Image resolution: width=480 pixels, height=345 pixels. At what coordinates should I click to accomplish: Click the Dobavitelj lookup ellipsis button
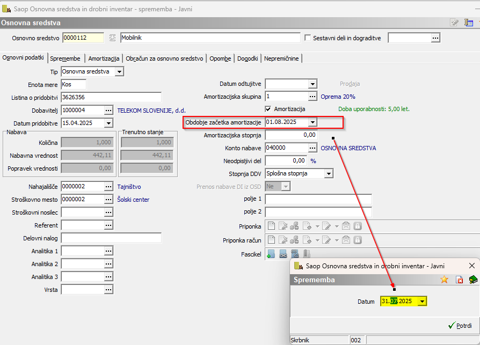(109, 110)
